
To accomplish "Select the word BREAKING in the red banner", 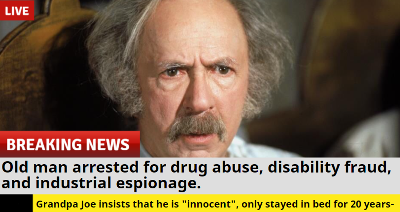I will (x=44, y=145).
